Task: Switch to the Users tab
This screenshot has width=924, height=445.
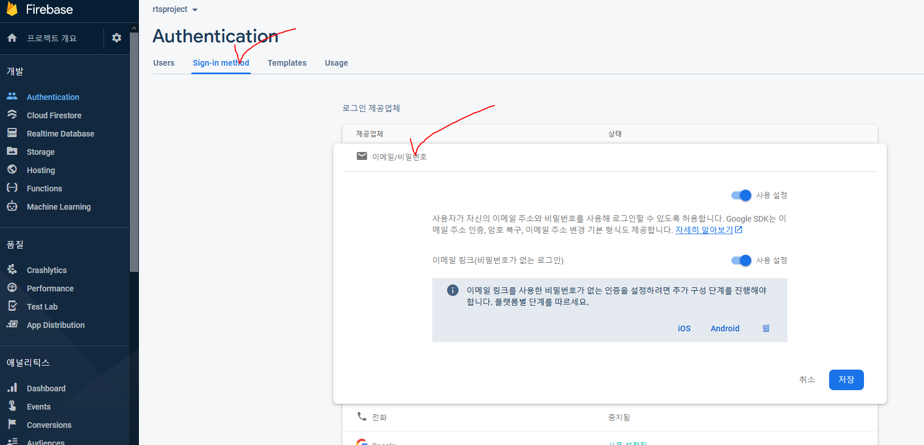Action: [164, 63]
